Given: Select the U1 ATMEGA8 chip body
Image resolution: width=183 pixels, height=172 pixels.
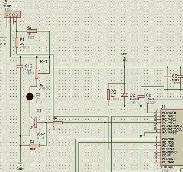Looking at the screenshot, I should pos(172,137).
